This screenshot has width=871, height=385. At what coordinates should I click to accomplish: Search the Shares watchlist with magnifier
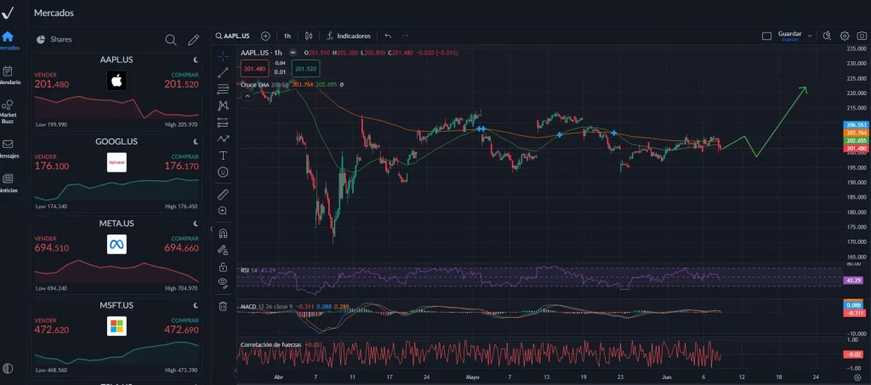171,39
